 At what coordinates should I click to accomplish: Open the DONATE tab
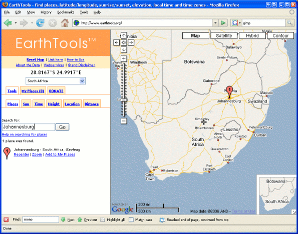click(56, 91)
